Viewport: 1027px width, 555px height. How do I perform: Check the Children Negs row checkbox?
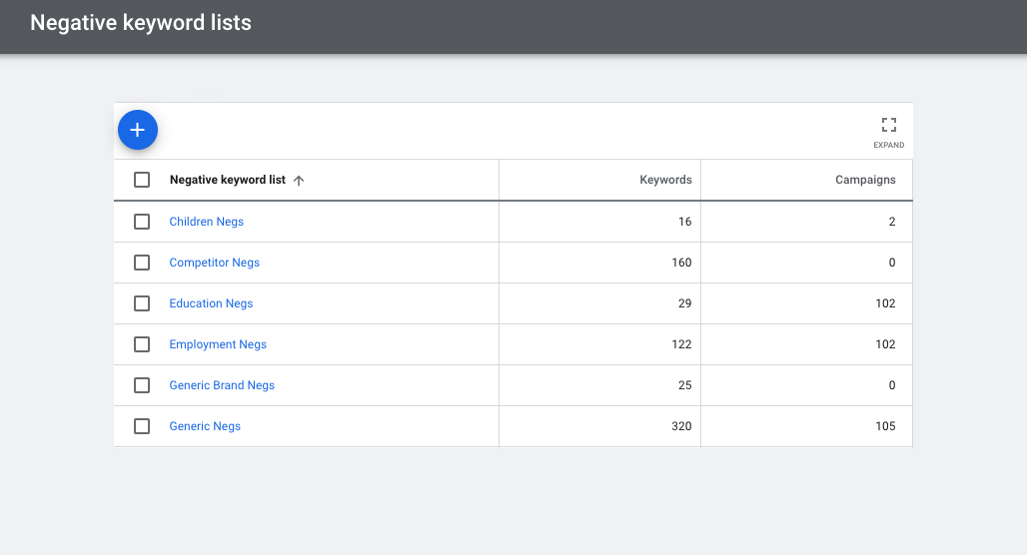[142, 222]
